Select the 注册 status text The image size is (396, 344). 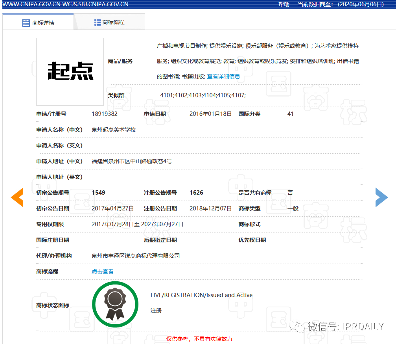tap(156, 311)
